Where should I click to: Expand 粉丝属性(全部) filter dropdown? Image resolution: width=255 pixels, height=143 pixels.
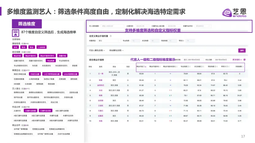(116, 51)
